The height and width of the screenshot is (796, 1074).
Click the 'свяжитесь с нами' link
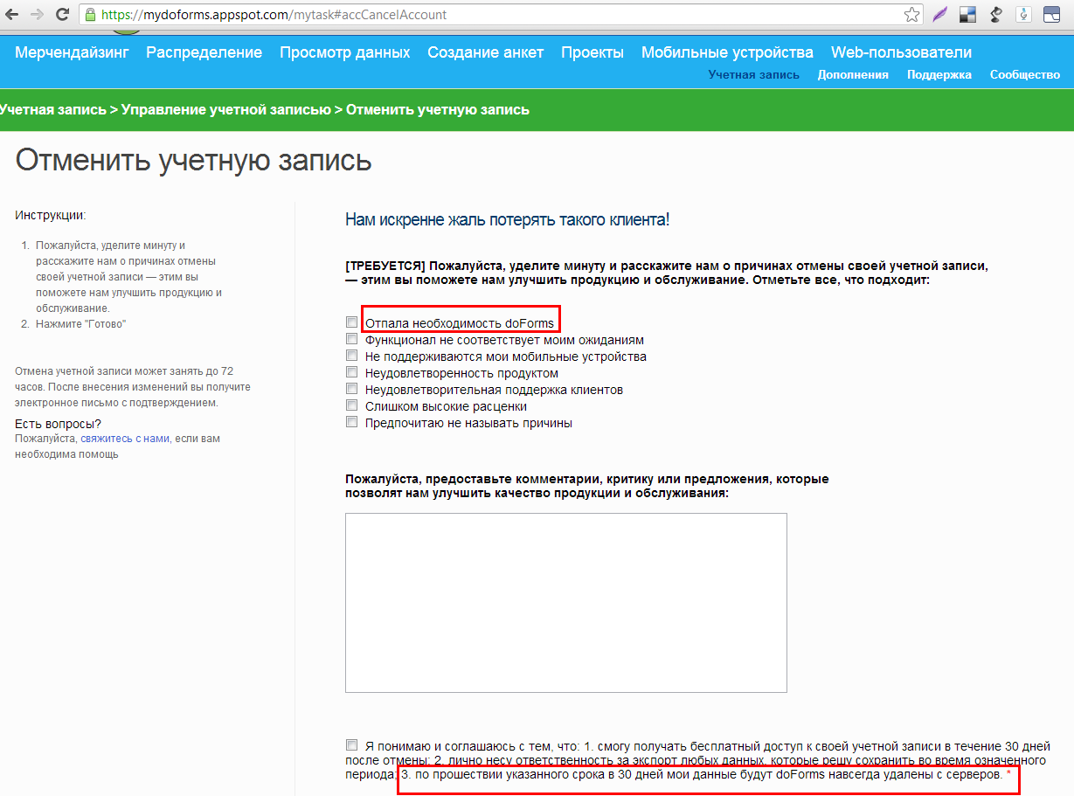125,439
